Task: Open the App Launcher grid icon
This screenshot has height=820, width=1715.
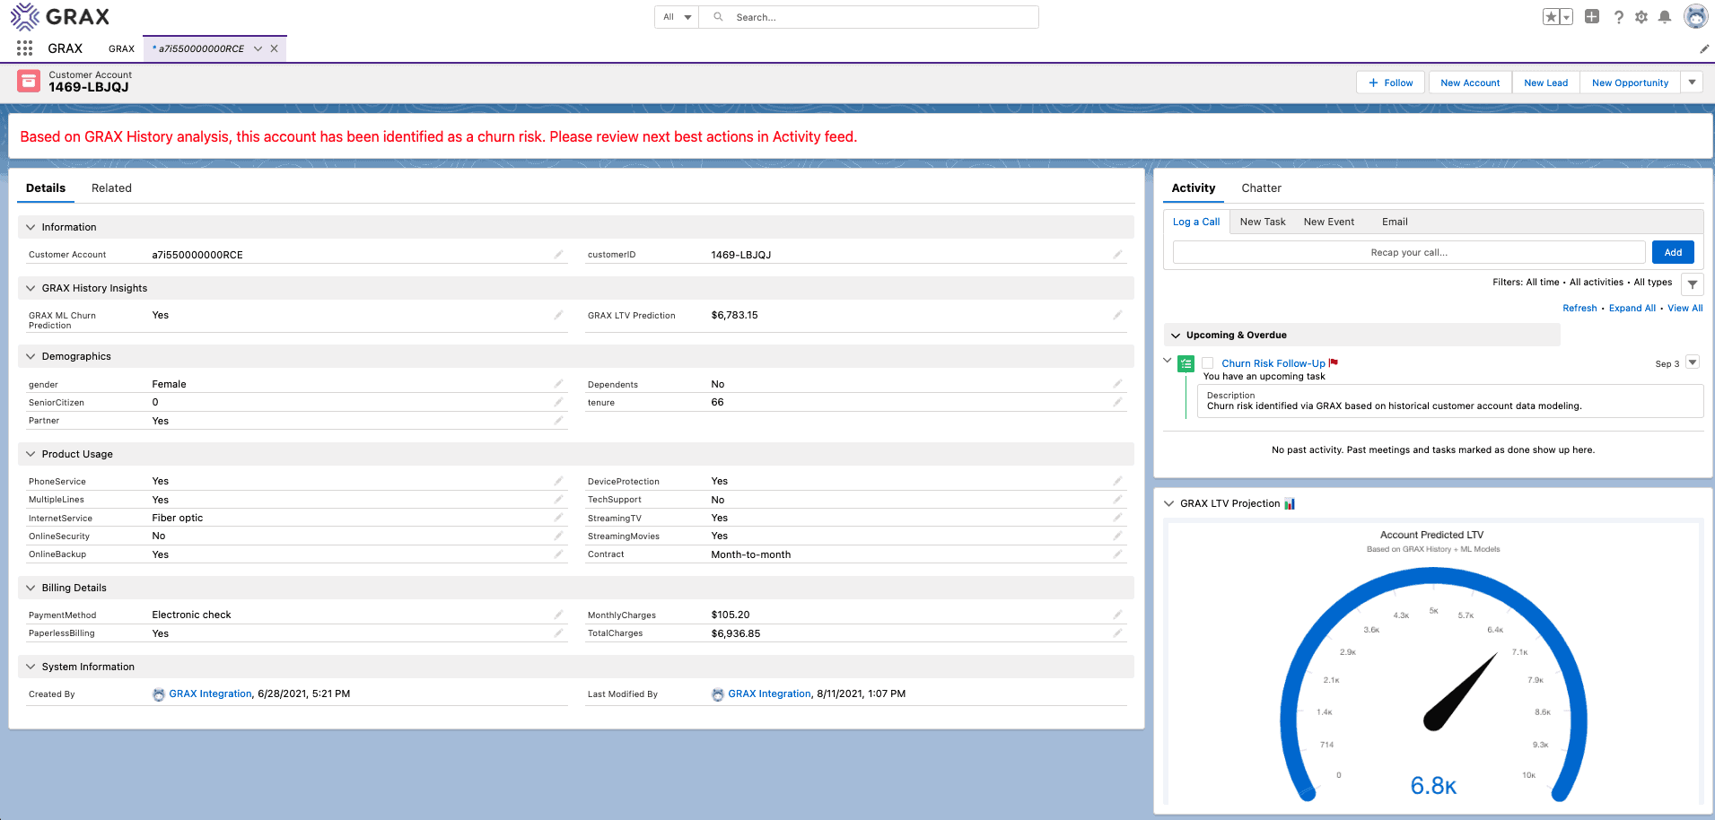Action: [x=24, y=48]
